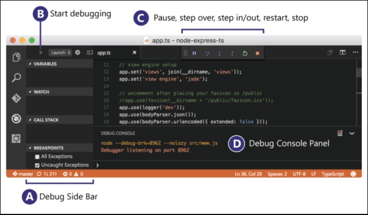Start debugging with the green play button
The image size is (368, 215).
(41, 52)
